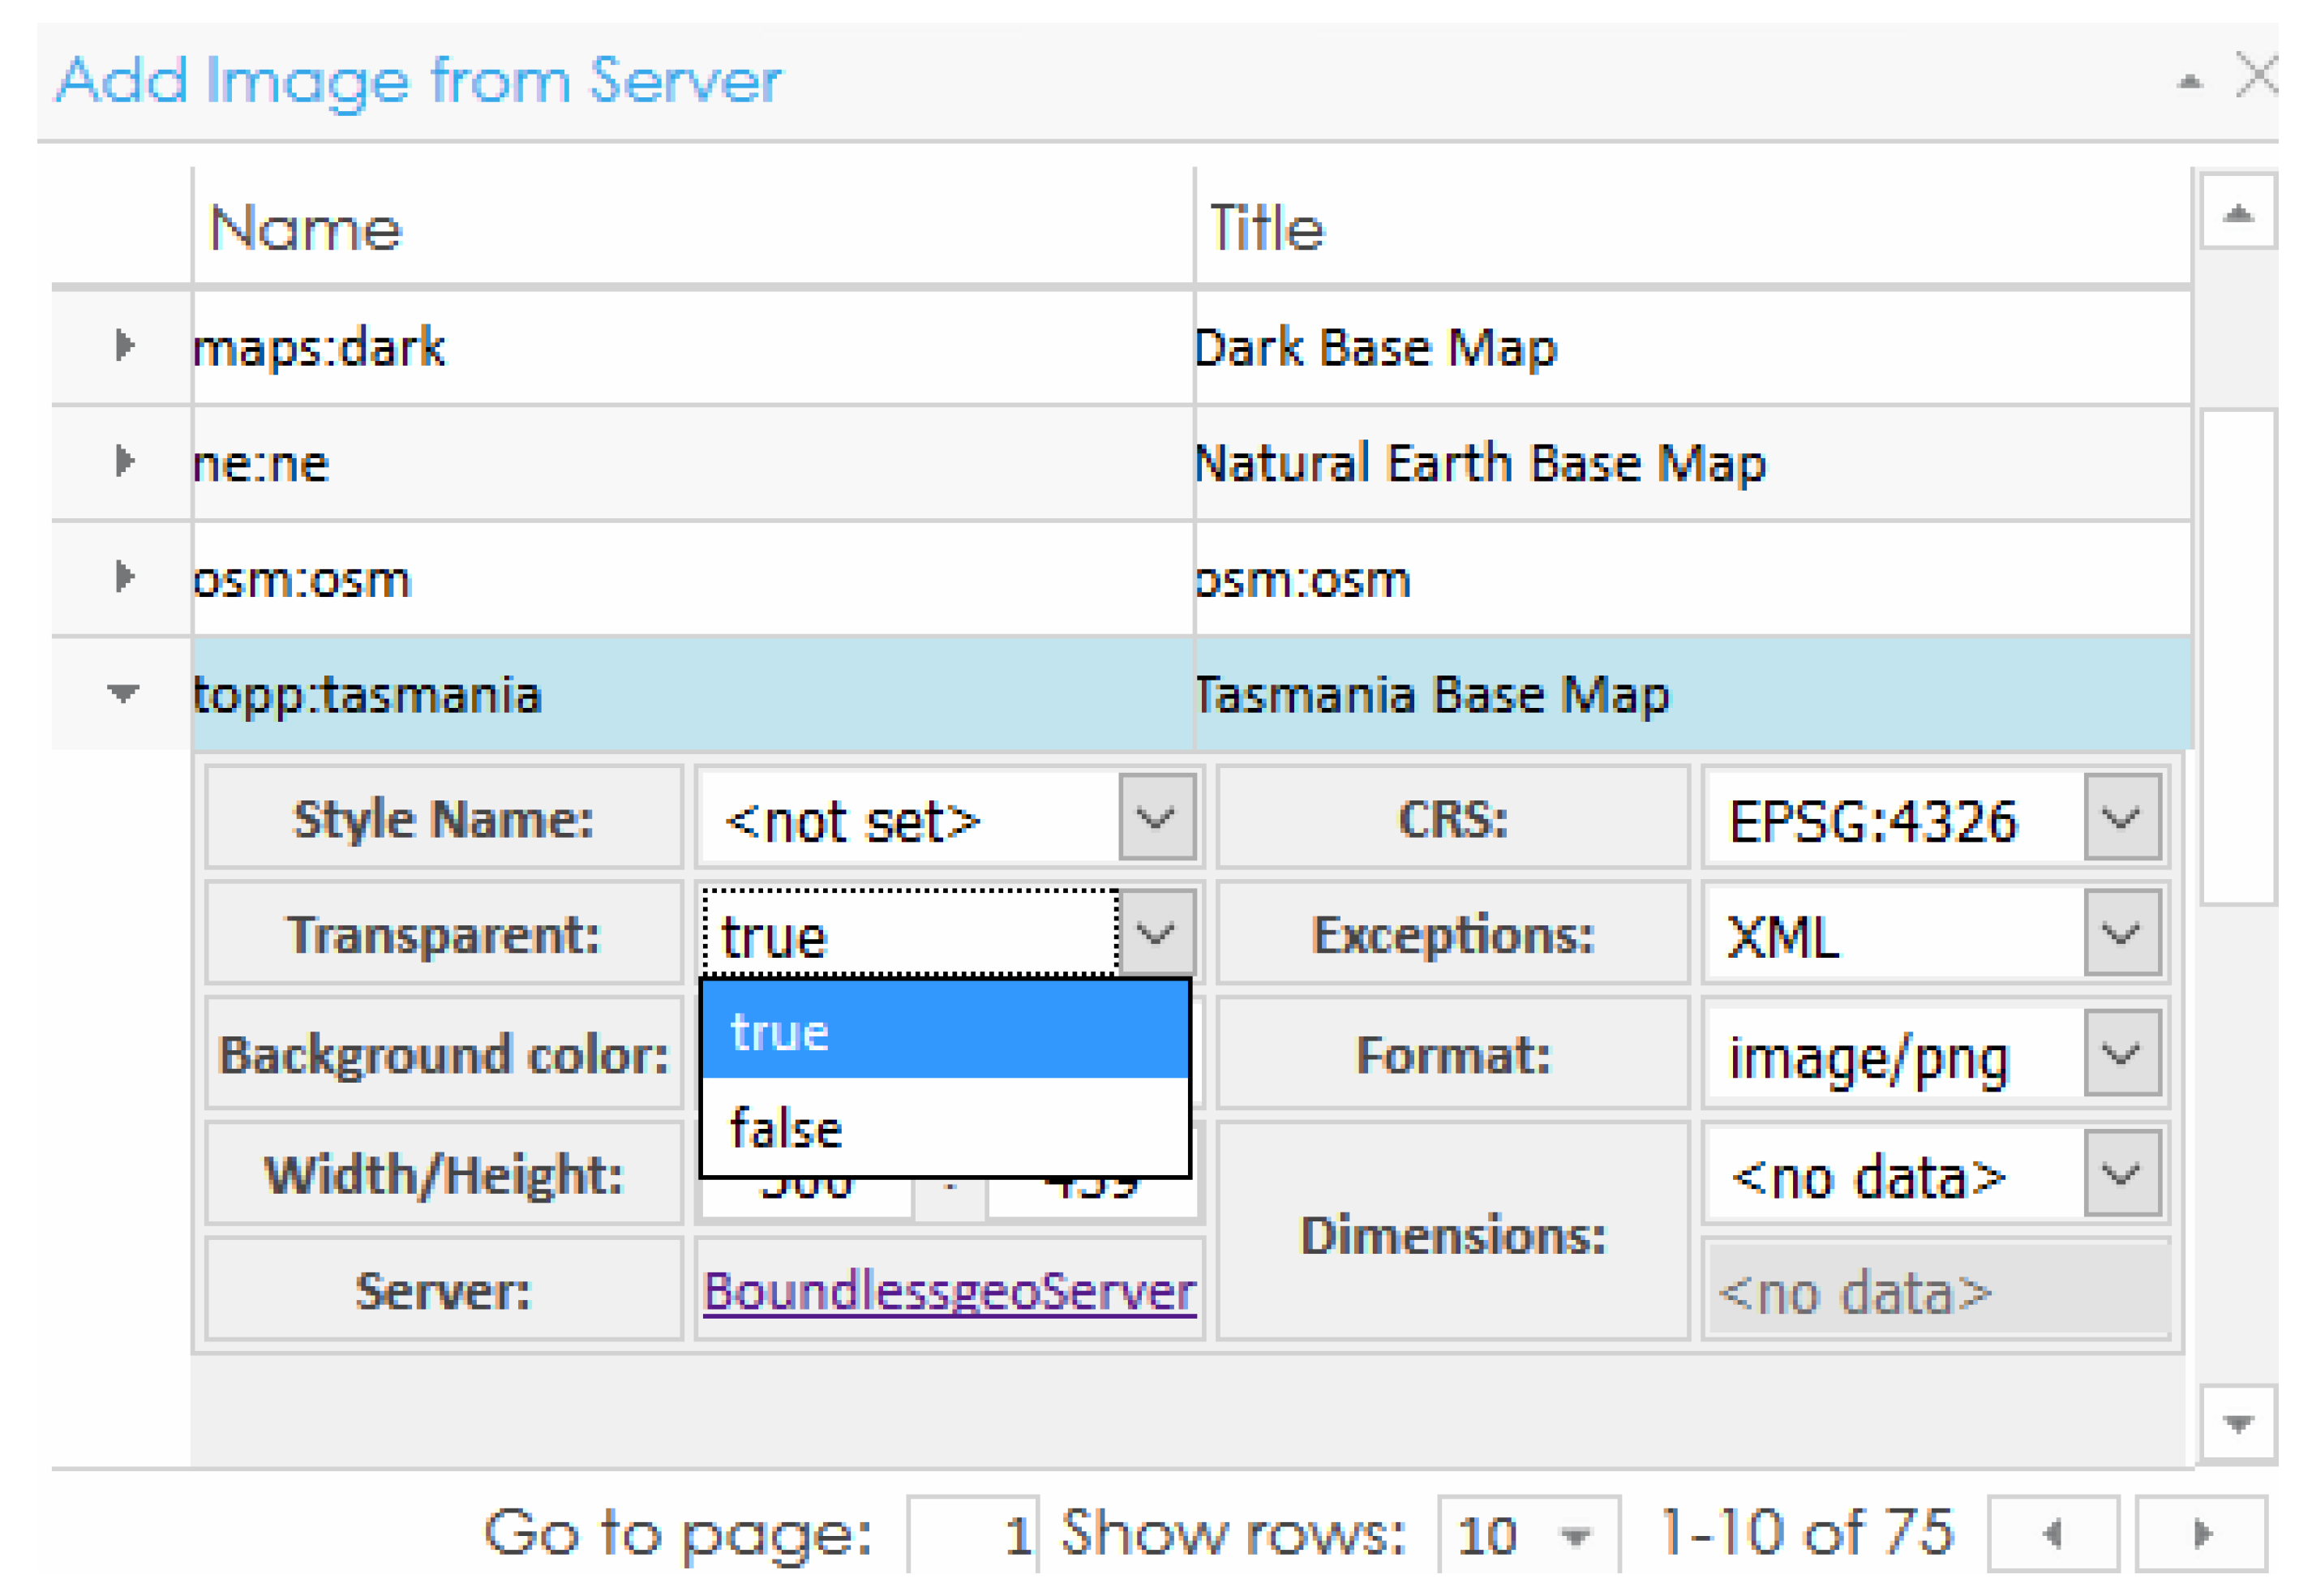Open the Format image/png dropdown
The height and width of the screenshot is (1596, 2312).
(2121, 1054)
